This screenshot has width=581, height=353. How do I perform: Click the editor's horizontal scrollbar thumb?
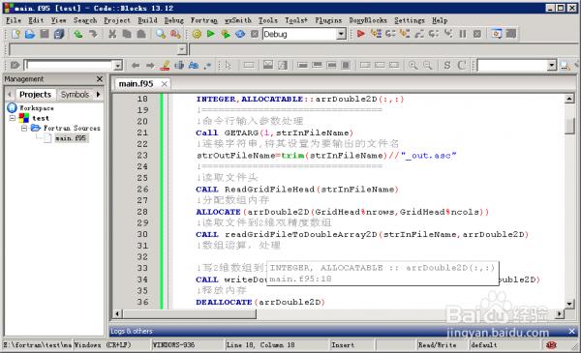pyautogui.click(x=190, y=313)
